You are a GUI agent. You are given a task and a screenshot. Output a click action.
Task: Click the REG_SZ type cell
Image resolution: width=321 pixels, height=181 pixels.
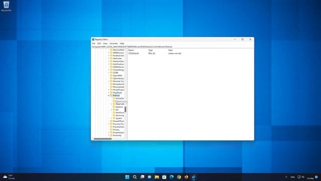pyautogui.click(x=151, y=53)
